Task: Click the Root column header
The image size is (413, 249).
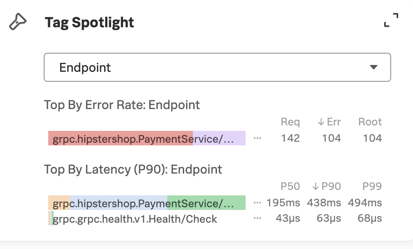Action: click(x=370, y=122)
